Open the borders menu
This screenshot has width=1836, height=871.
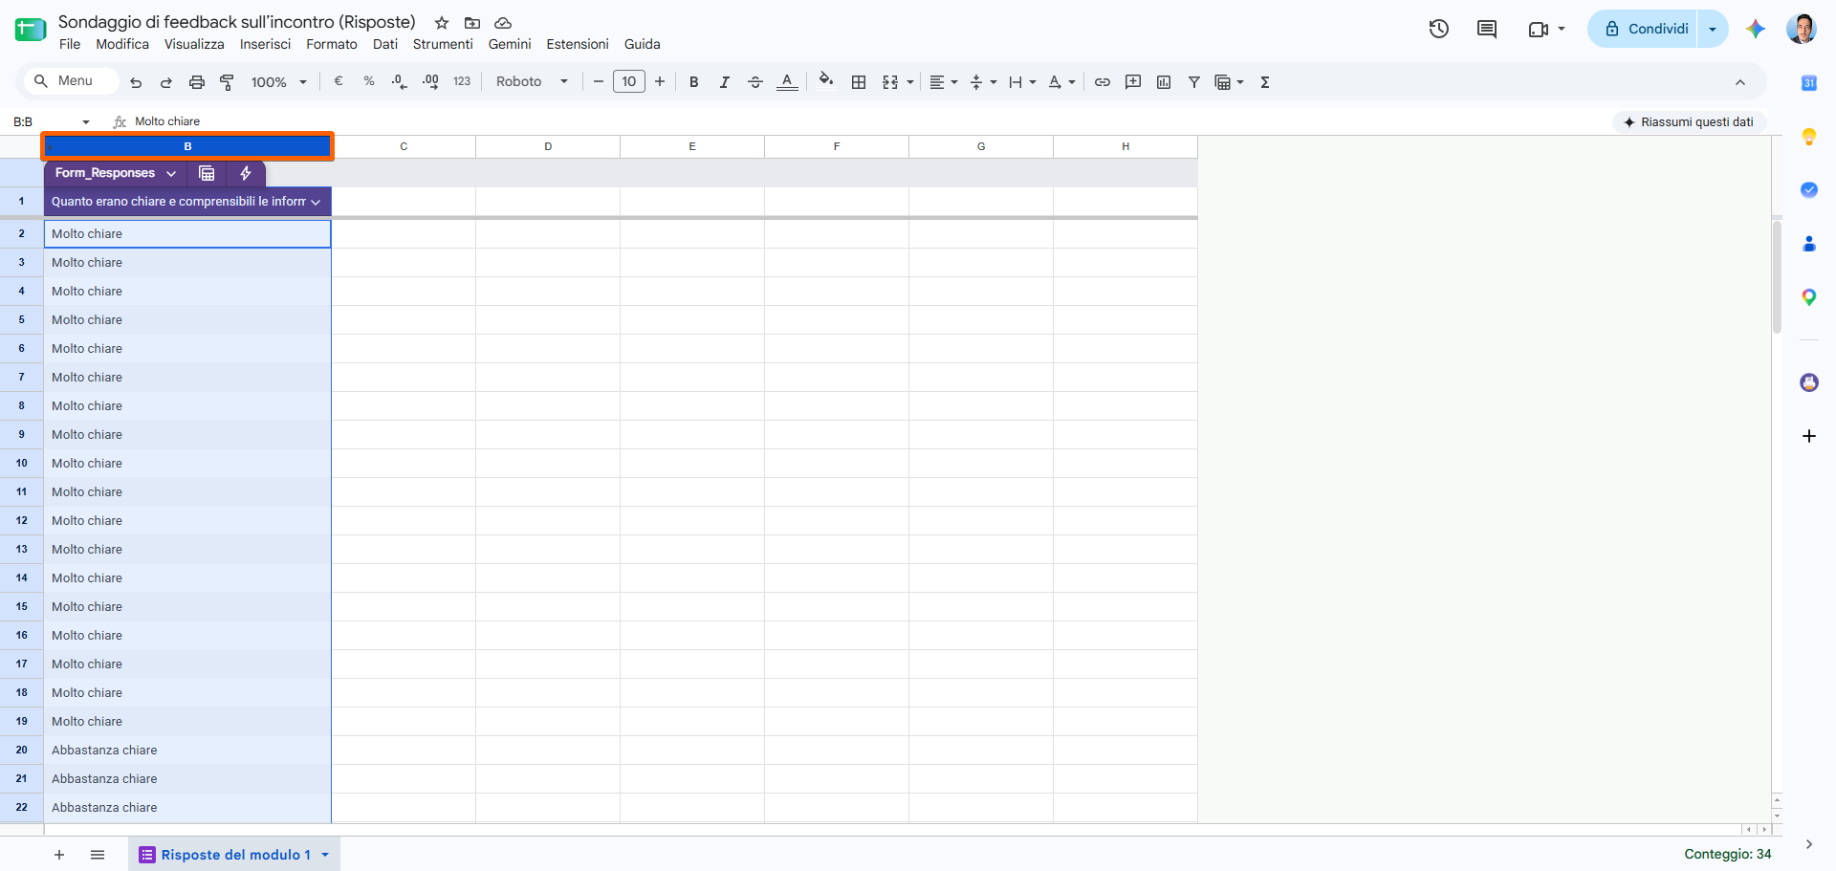click(859, 82)
